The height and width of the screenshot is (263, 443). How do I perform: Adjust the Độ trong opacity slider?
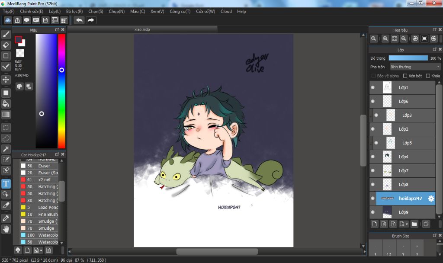[408, 58]
